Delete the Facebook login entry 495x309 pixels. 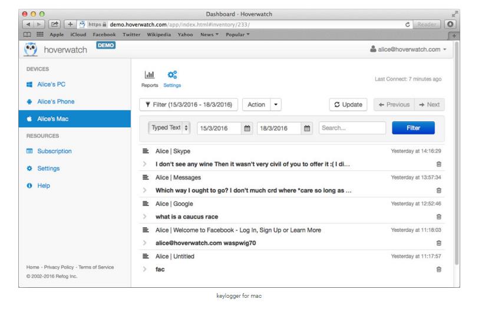point(438,242)
